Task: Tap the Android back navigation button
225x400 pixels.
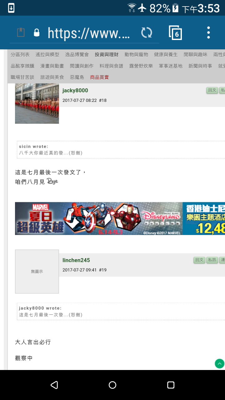Action: click(54, 385)
